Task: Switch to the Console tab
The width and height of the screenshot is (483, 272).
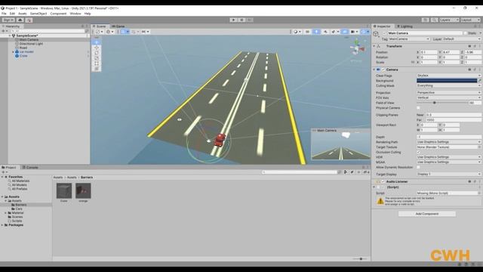Action: (x=30, y=168)
